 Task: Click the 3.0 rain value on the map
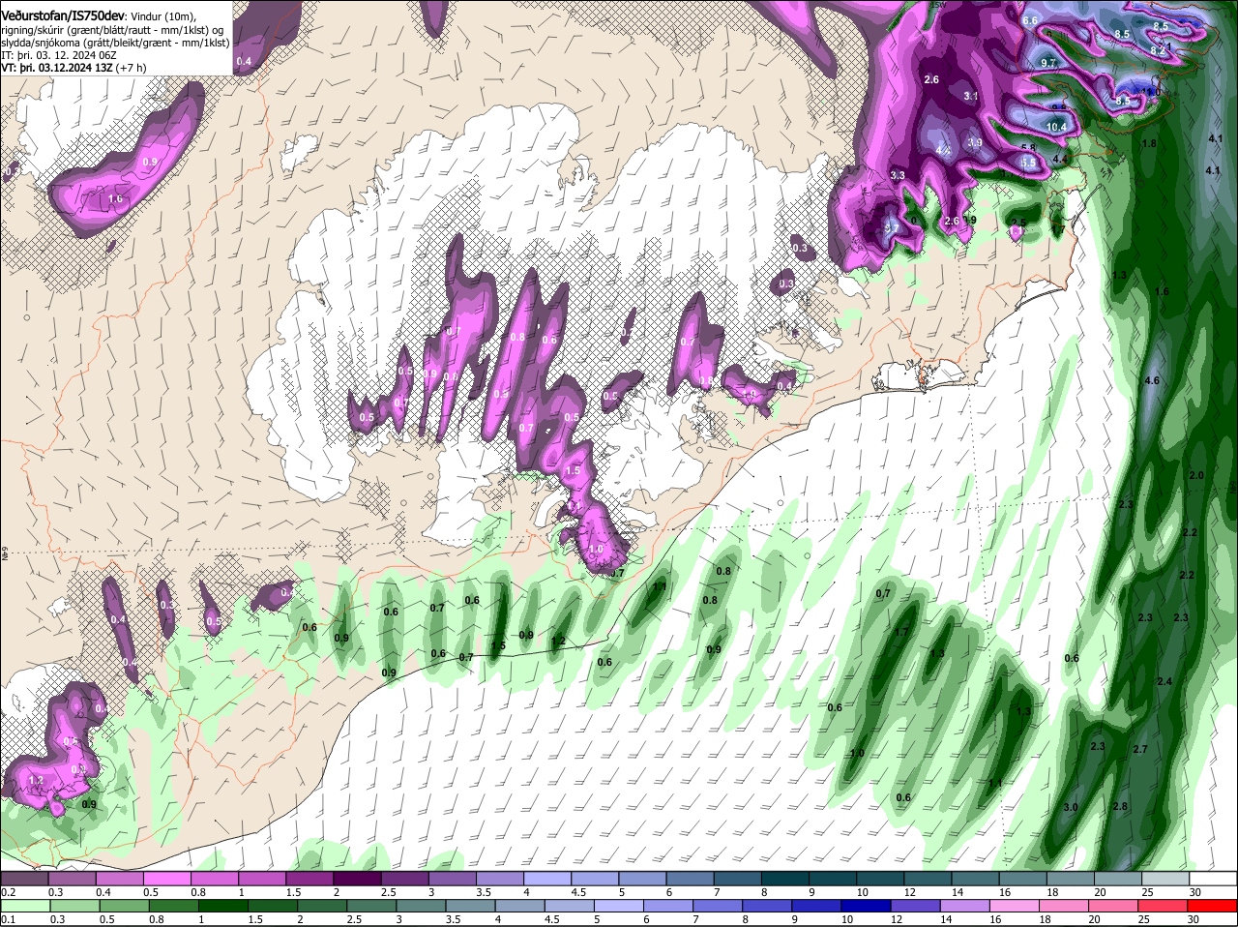click(x=1071, y=807)
